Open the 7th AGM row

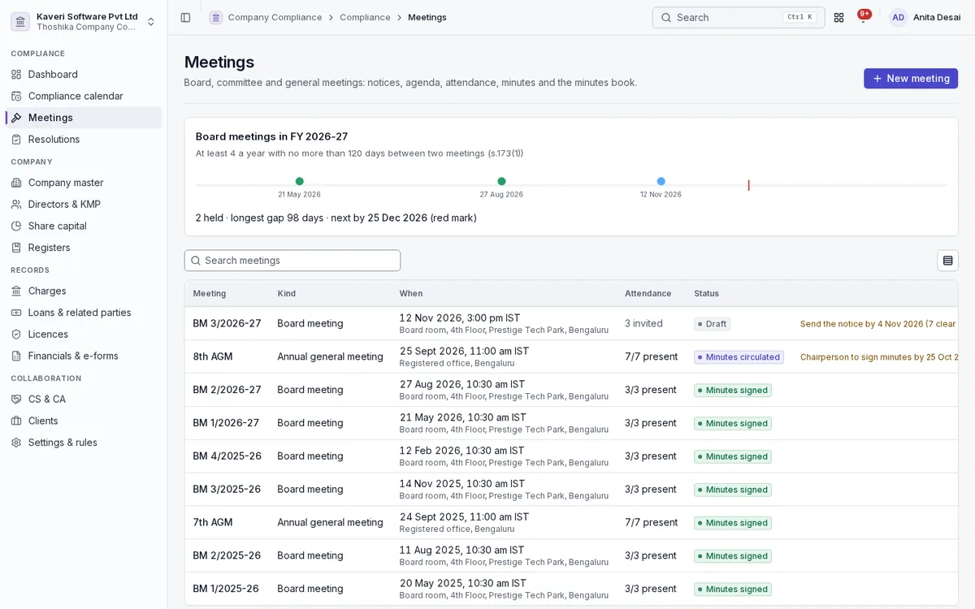pos(571,523)
